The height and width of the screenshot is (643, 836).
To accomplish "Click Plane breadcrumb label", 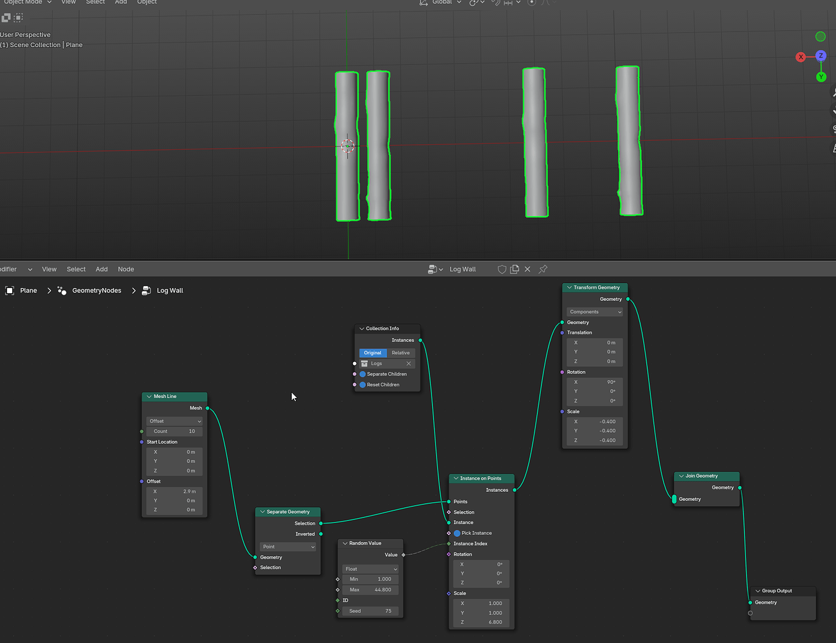I will (x=28, y=291).
